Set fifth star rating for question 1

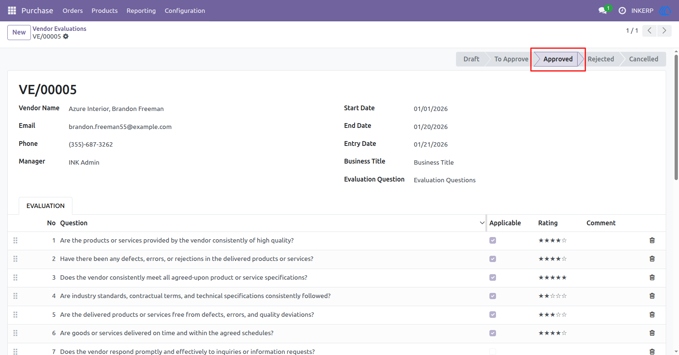[564, 240]
